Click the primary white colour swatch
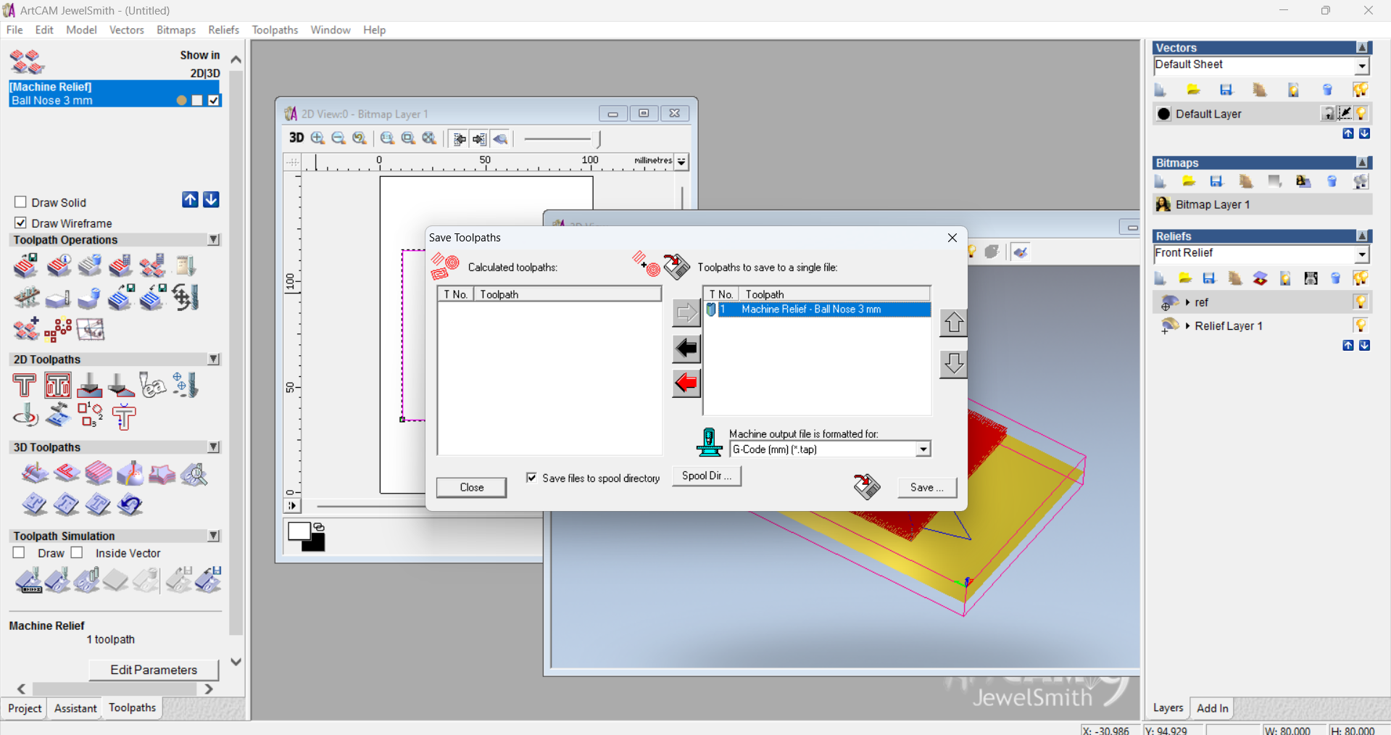 pos(298,531)
